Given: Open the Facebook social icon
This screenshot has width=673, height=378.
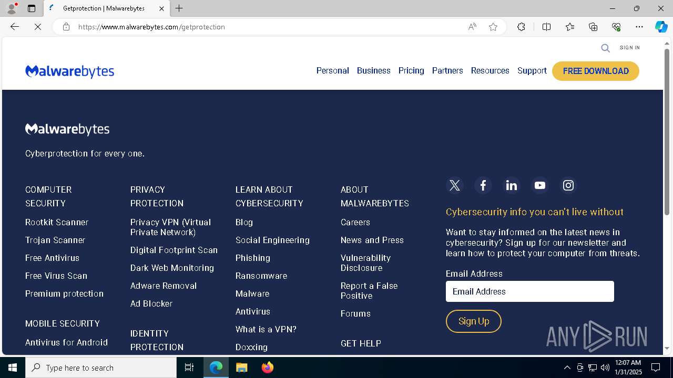Looking at the screenshot, I should (x=483, y=185).
